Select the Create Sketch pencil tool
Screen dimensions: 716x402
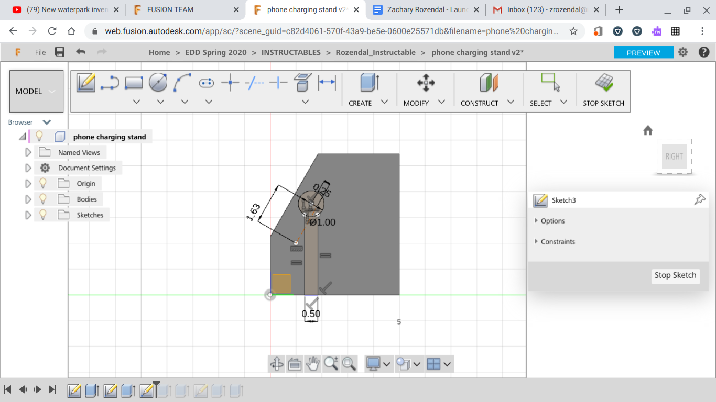(85, 83)
